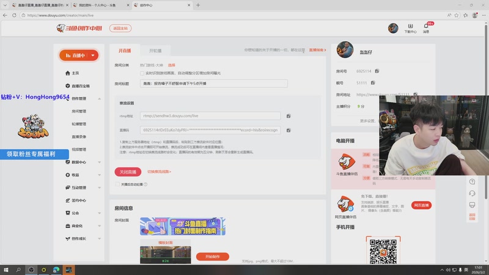
Task: Expand the 数据中心 sidebar section
Action: 99,162
